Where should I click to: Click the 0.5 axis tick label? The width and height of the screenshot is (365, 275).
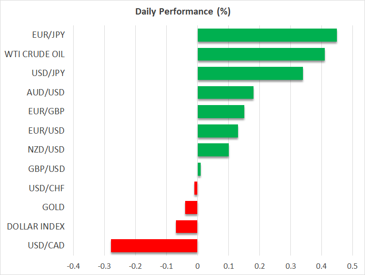pos(352,266)
